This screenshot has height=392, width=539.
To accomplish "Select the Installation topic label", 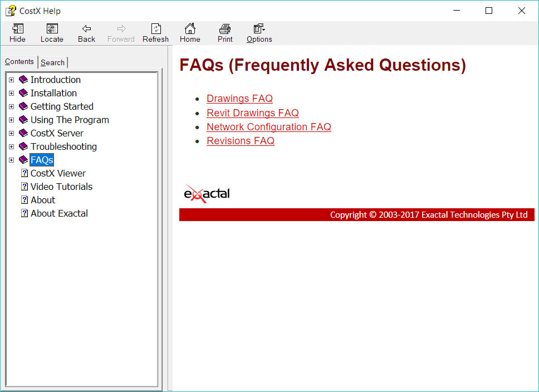I will 53,93.
